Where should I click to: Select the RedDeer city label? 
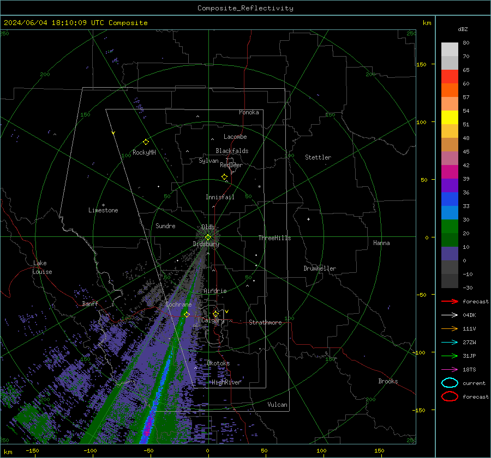click(231, 165)
